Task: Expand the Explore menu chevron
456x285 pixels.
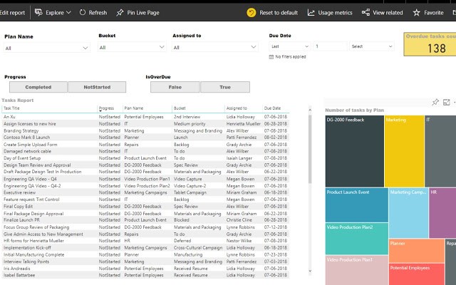Action: [x=68, y=13]
